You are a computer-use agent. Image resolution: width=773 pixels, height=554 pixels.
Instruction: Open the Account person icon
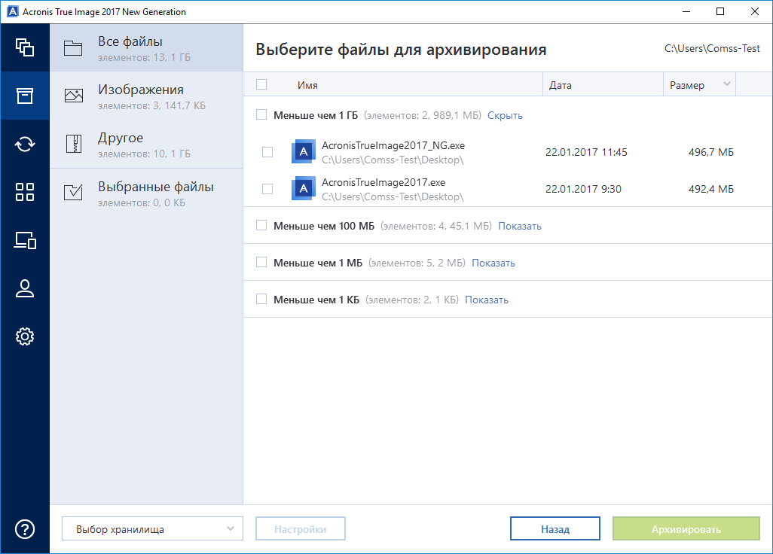[x=25, y=288]
